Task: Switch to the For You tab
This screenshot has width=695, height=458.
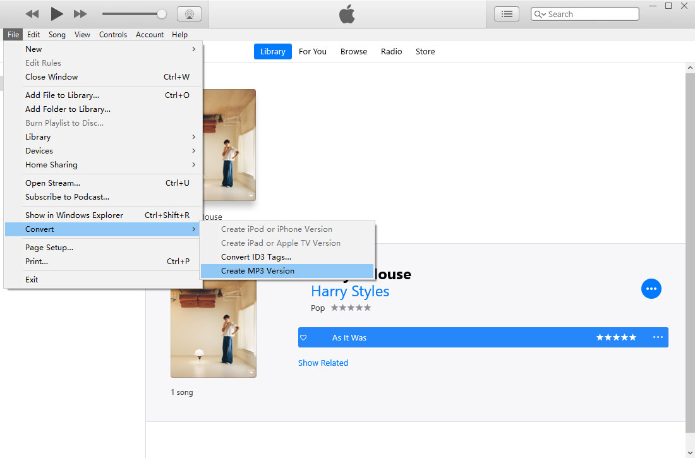Action: pyautogui.click(x=313, y=51)
